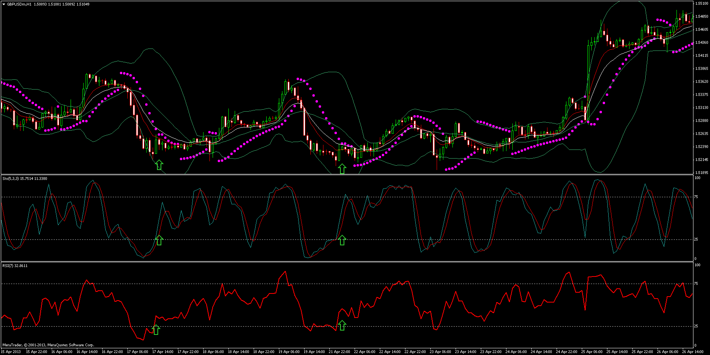Click the 75 level label on Stochastic scale
This screenshot has height=355, width=710.
696,197
